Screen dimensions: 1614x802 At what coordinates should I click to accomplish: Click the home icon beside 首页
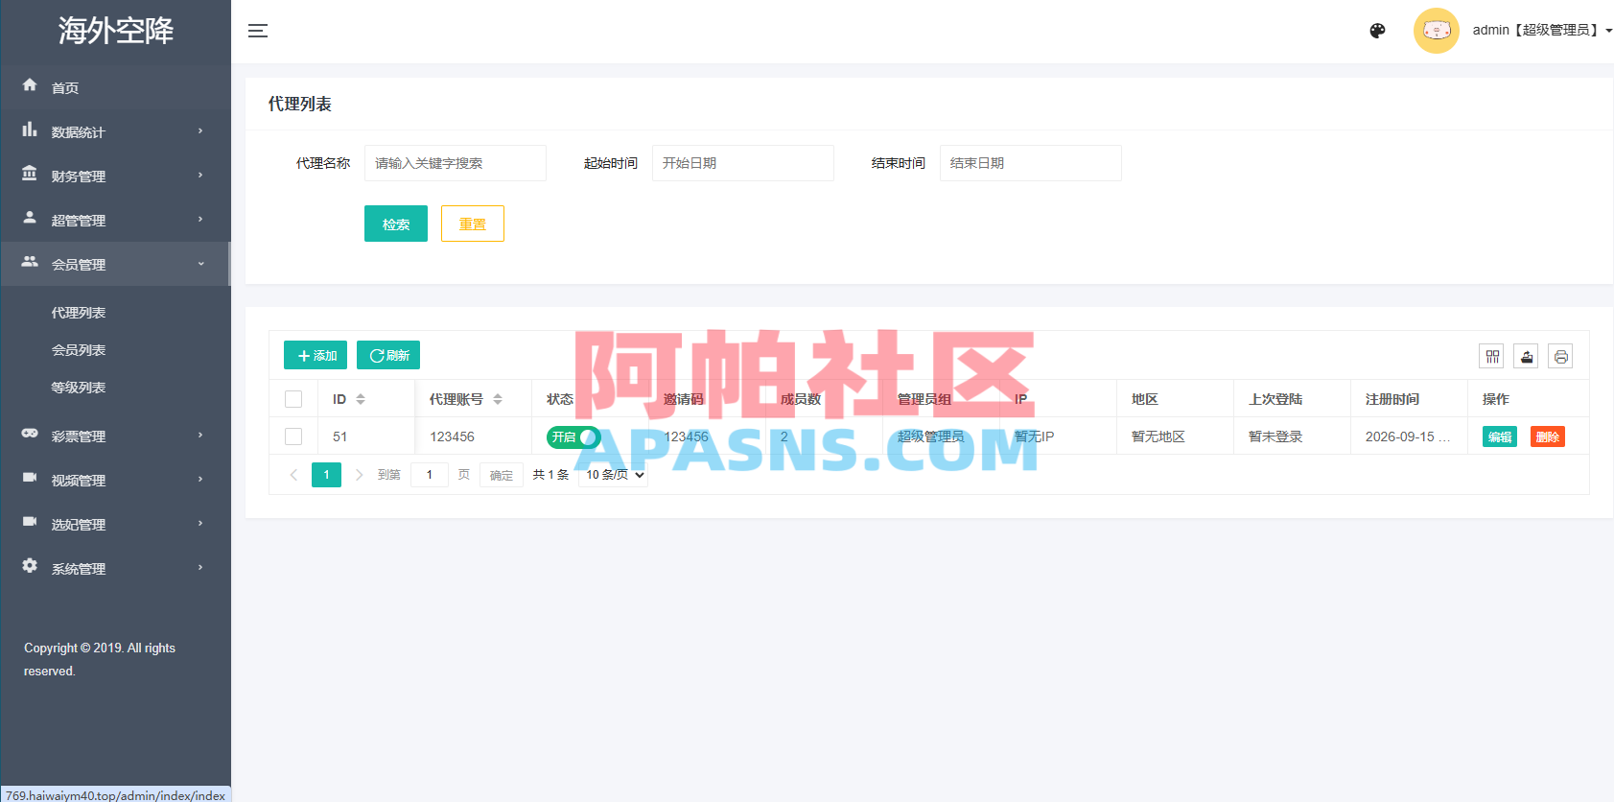pos(30,85)
